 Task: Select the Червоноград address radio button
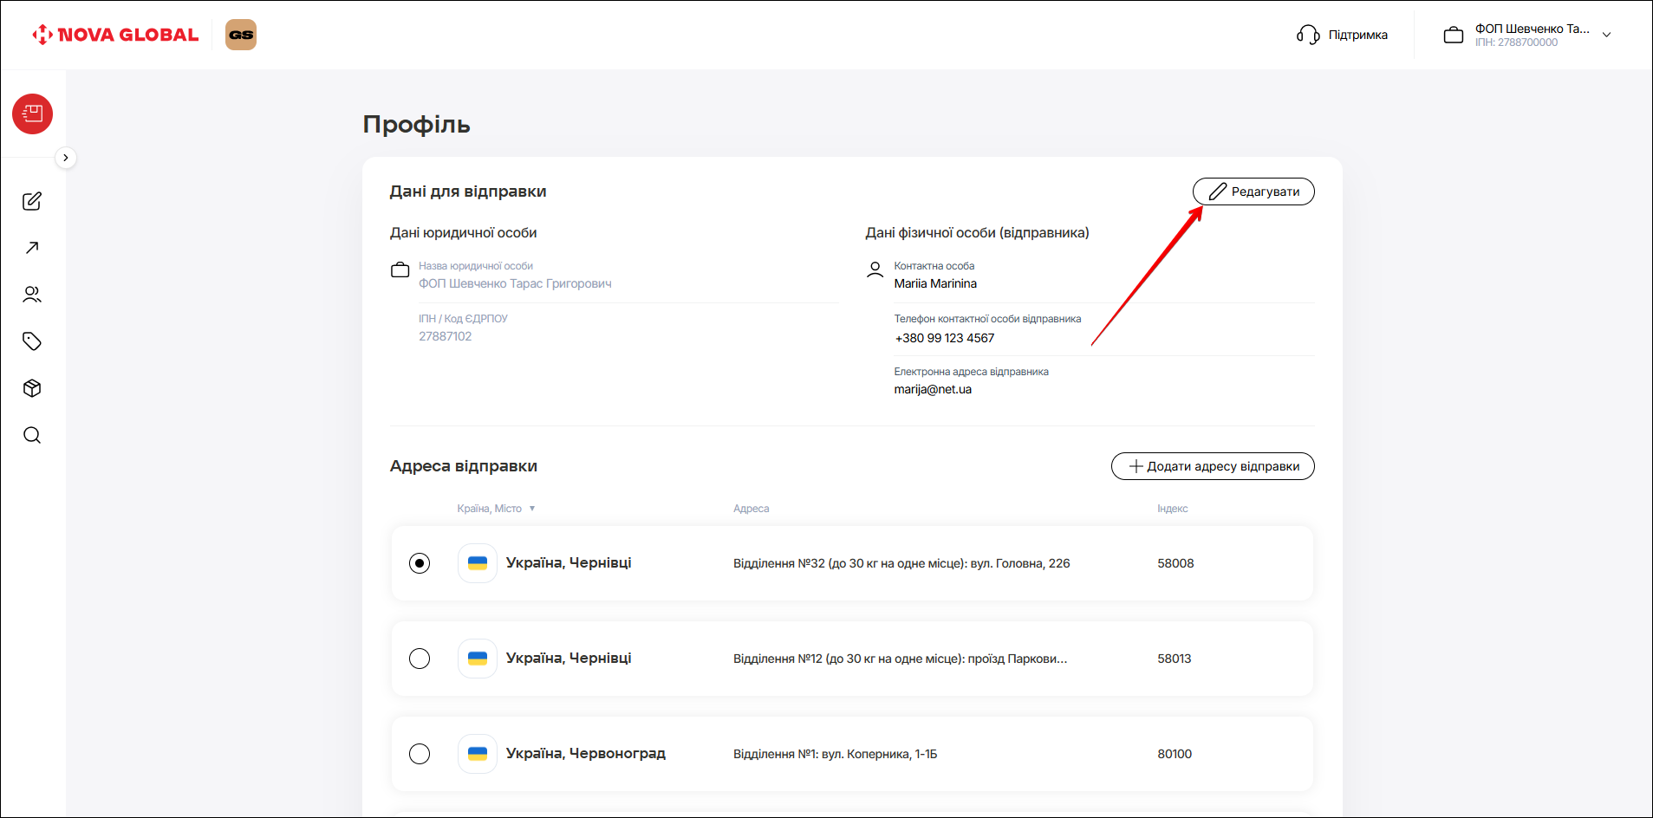420,754
